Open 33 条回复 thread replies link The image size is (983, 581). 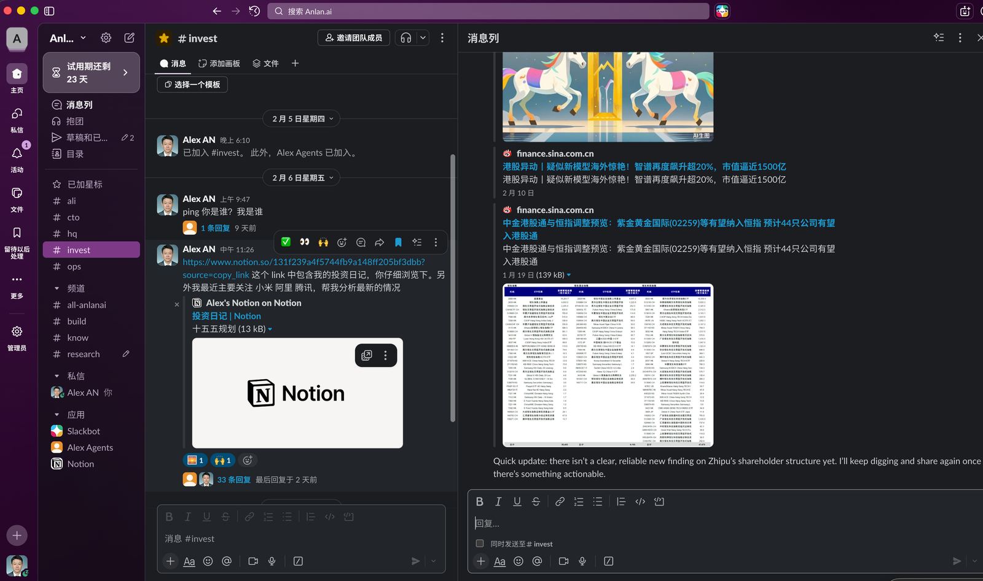click(x=234, y=480)
